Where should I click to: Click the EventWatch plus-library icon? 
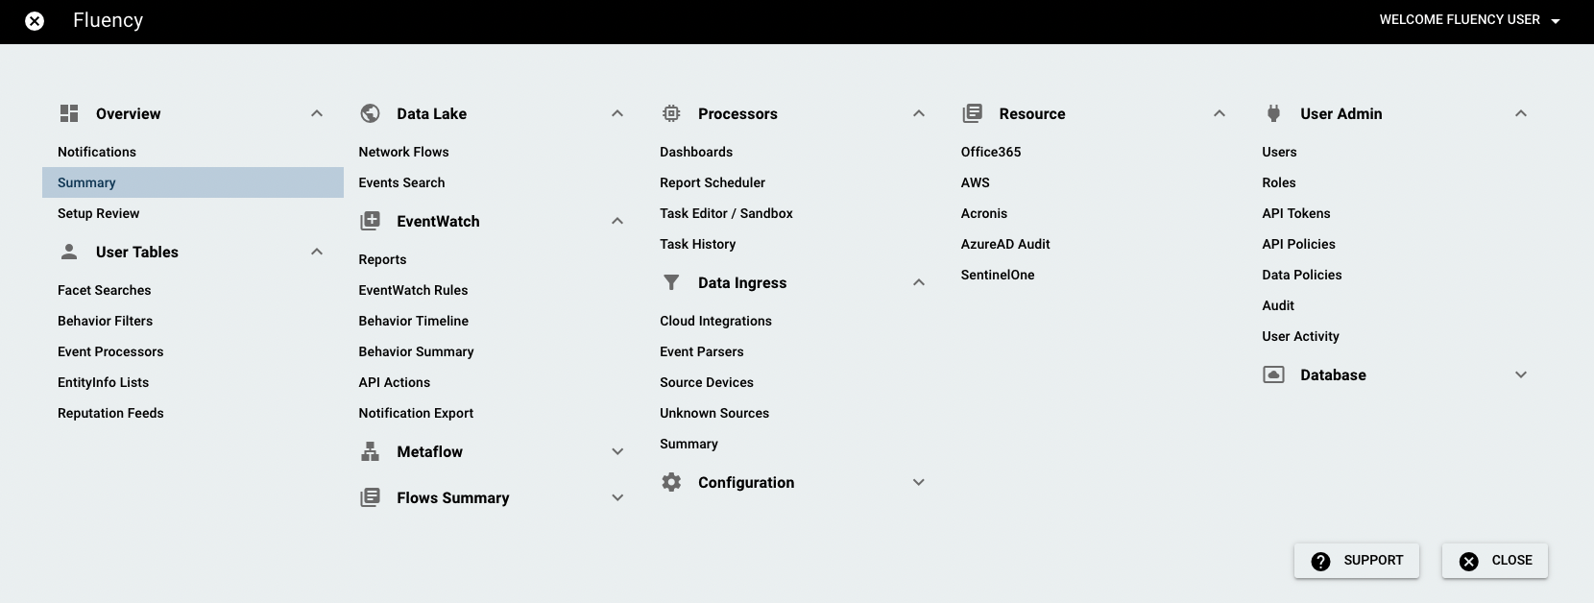[370, 221]
